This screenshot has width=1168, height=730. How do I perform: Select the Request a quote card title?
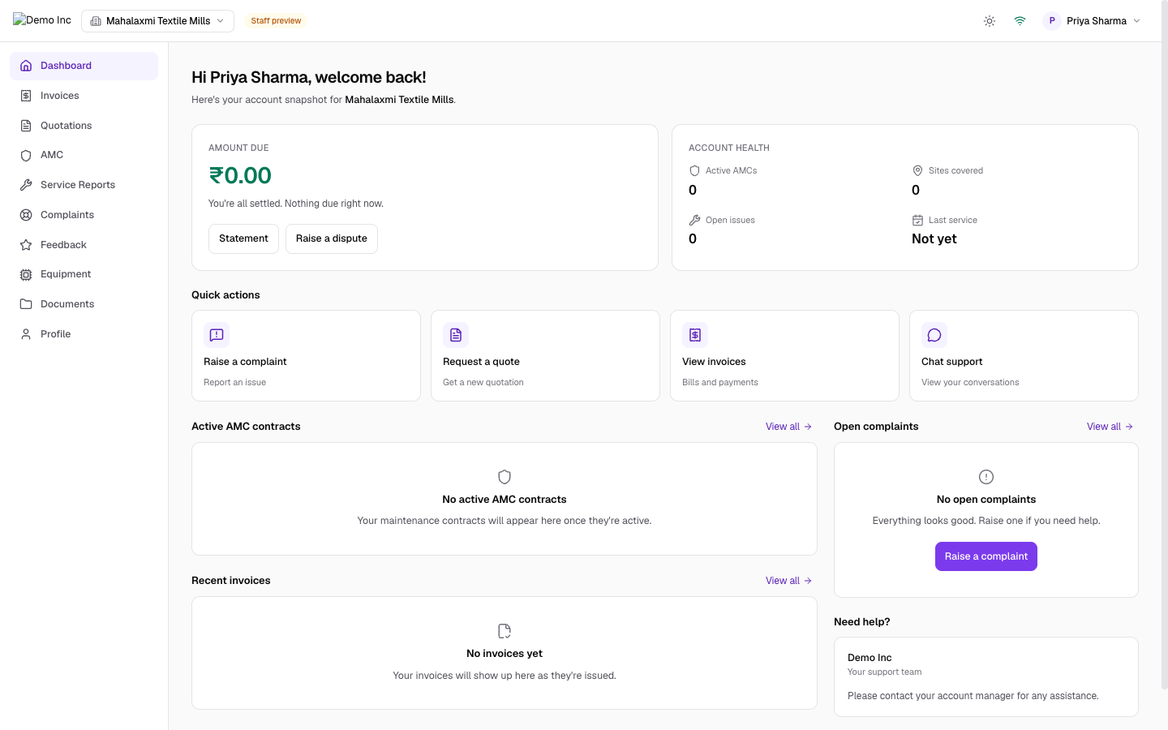(x=481, y=362)
